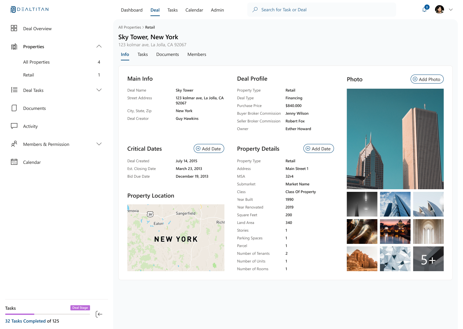Screen dimensions: 463x329
Task: Click the DealTitan logo
Action: coord(30,9)
